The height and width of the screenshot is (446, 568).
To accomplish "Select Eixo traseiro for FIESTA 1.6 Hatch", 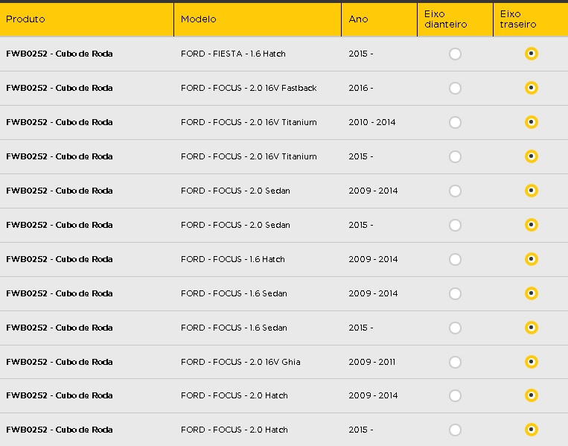I will pos(531,54).
